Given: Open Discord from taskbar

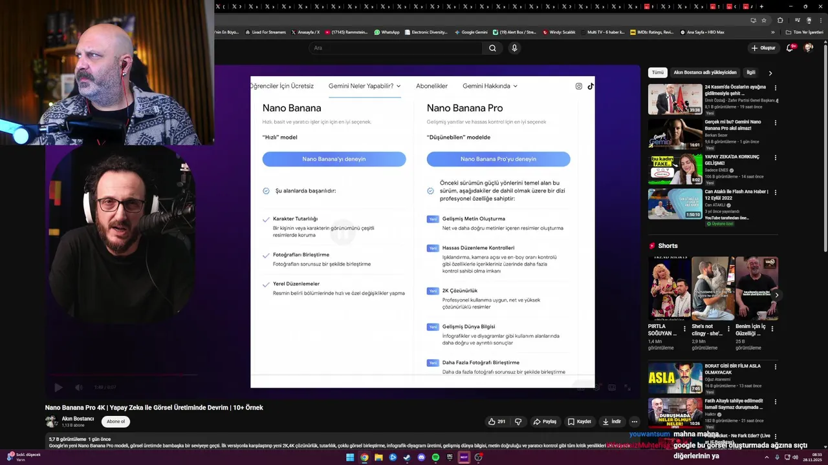Looking at the screenshot, I should (421, 457).
